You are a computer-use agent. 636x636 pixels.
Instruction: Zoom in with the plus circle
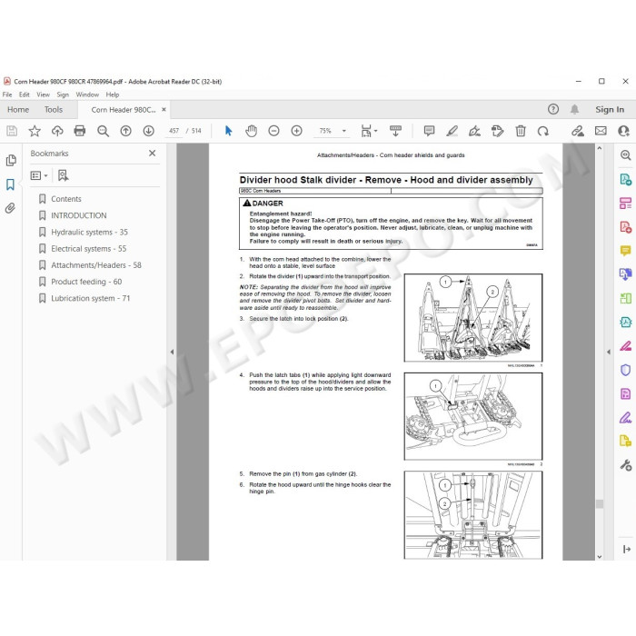[x=296, y=131]
